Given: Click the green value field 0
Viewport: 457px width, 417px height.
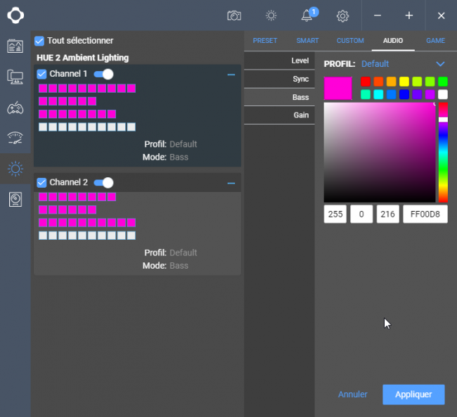Looking at the screenshot, I should tap(361, 214).
